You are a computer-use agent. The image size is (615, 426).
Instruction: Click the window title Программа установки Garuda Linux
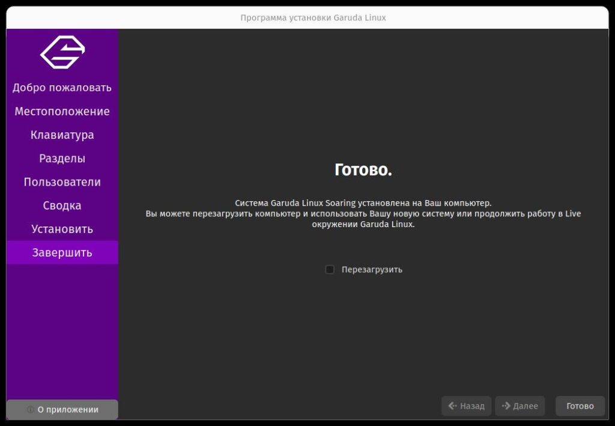[313, 17]
